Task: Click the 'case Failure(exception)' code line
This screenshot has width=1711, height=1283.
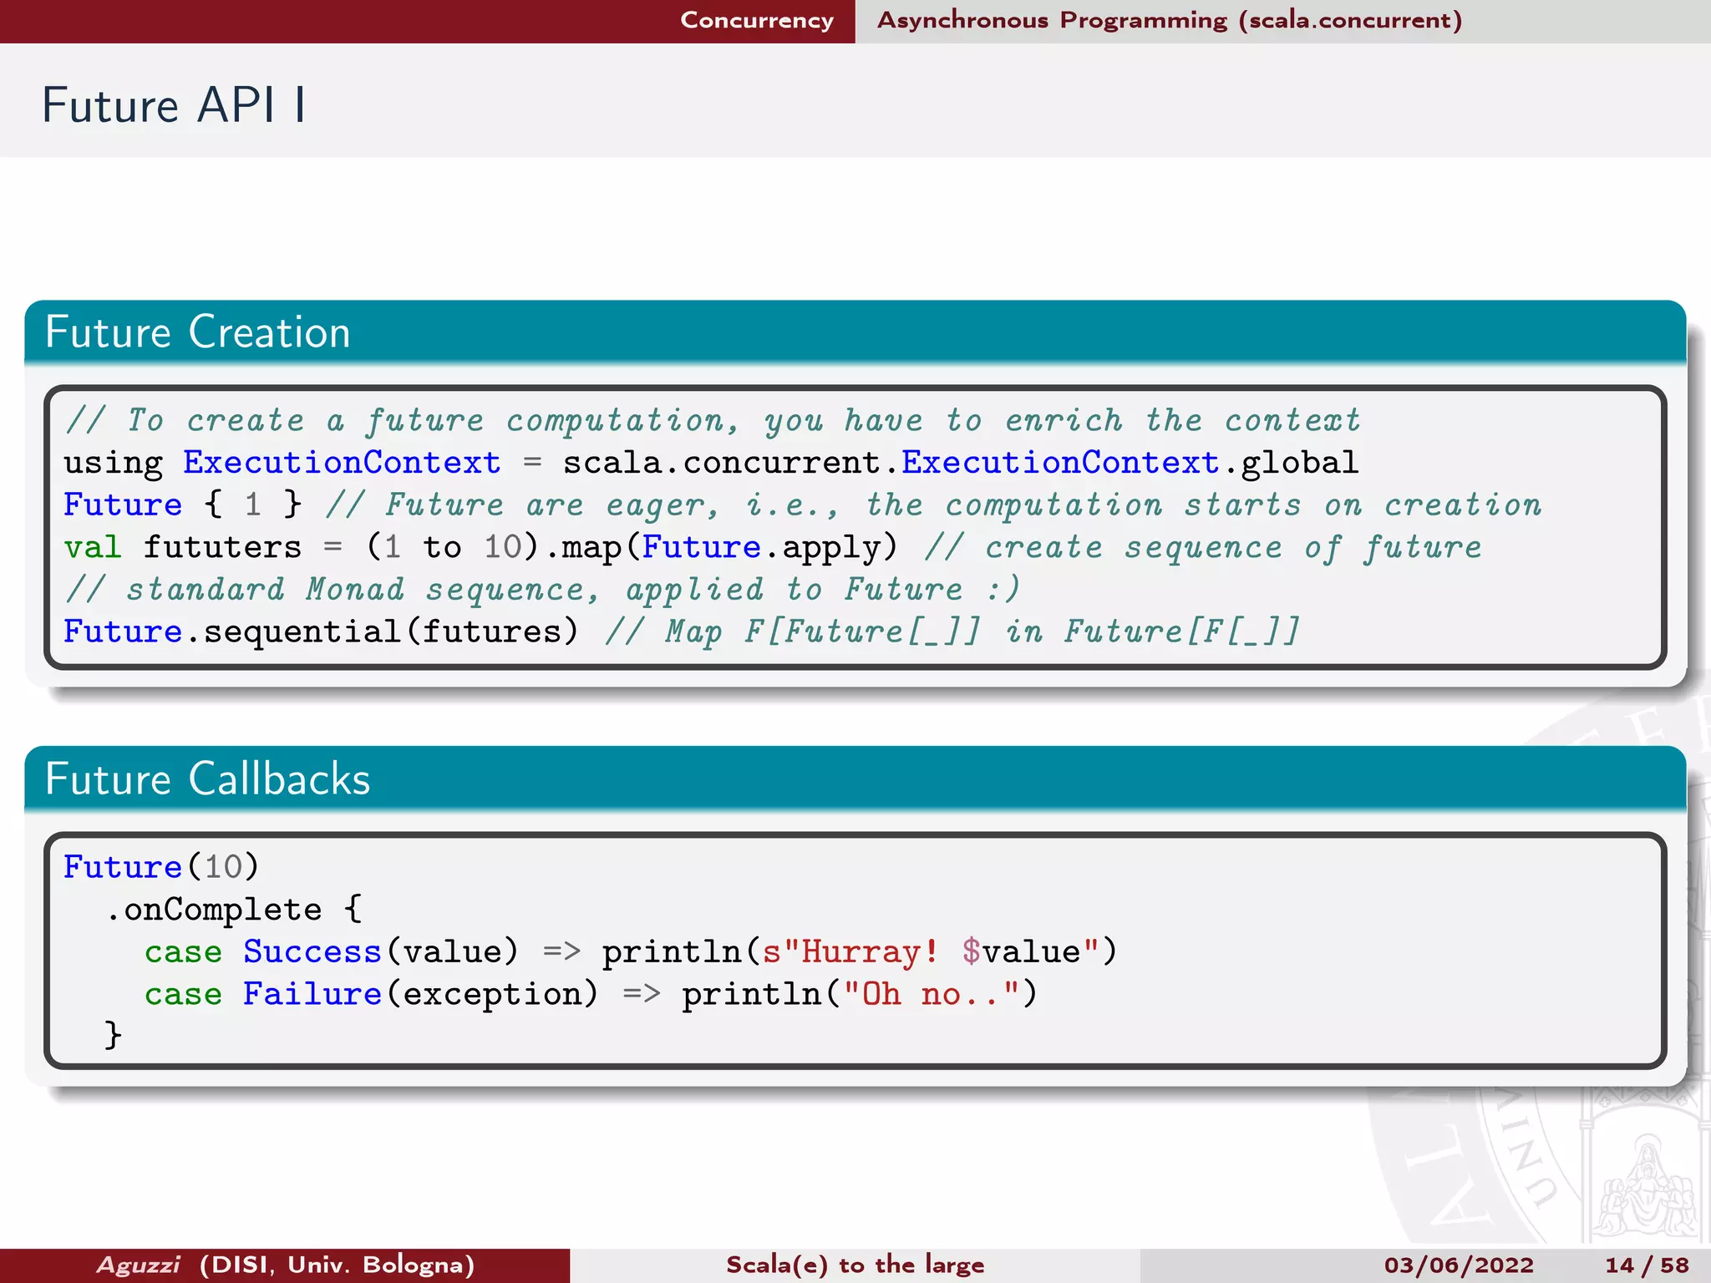Action: [591, 994]
